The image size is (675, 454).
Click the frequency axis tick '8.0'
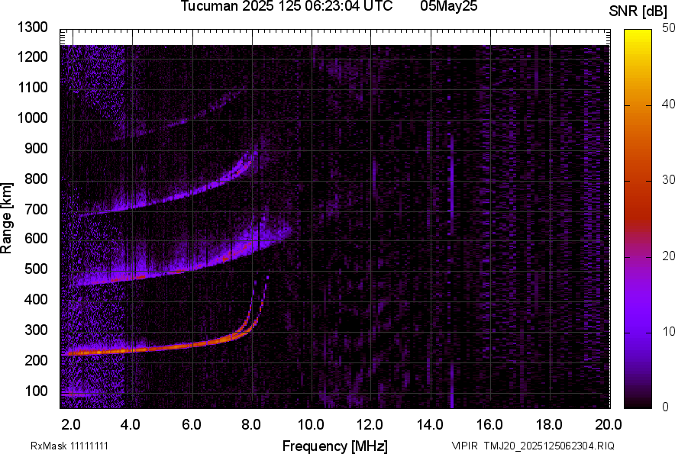point(251,425)
